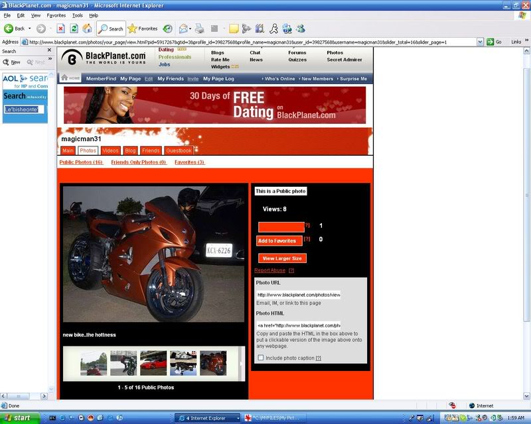Screen dimensions: 531x424
Task: Open the address bar history dropdown
Action: click(x=479, y=41)
